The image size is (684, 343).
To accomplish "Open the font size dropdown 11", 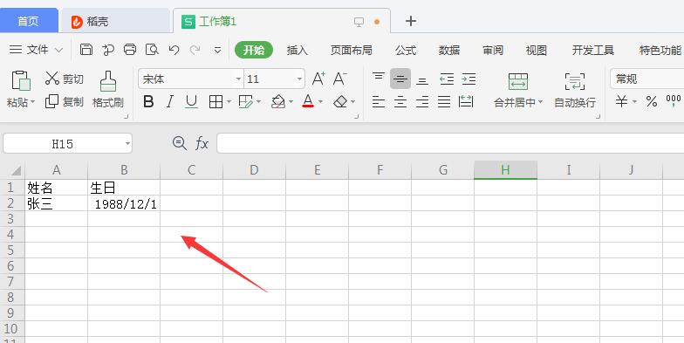I will (x=300, y=79).
